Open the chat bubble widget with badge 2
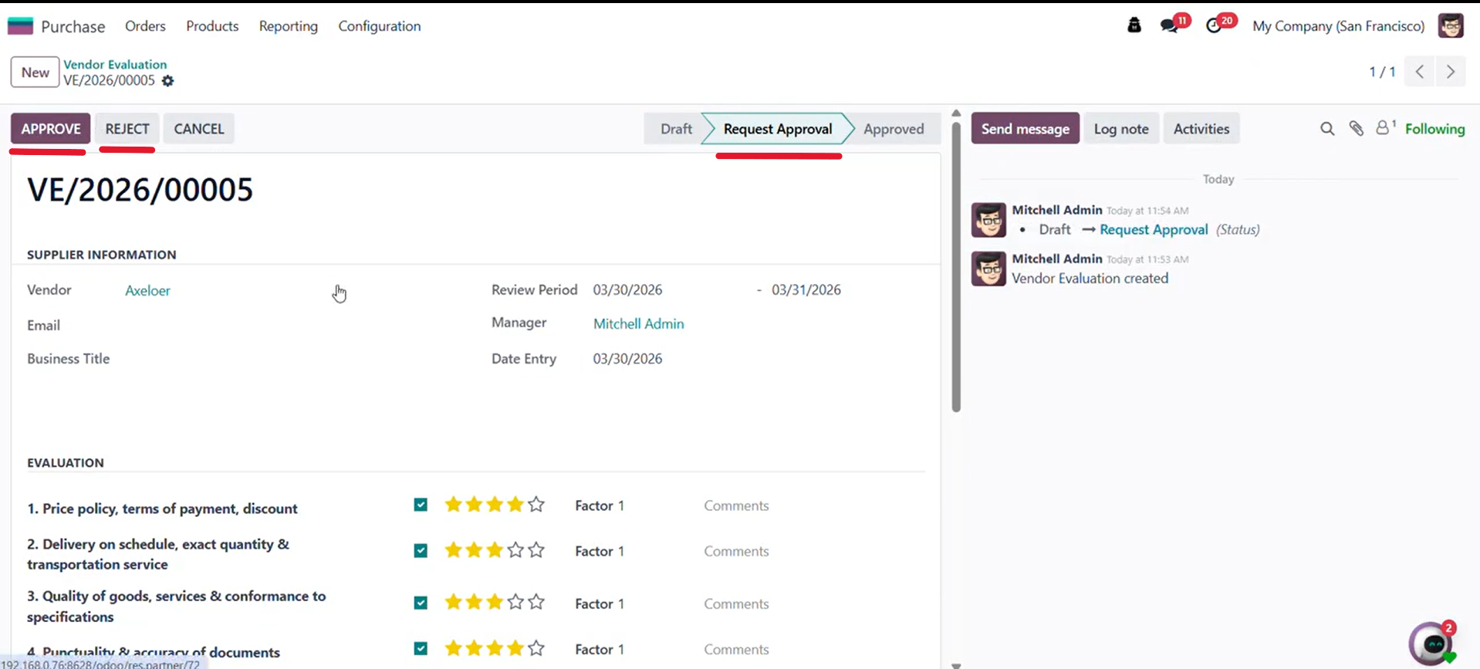Viewport: 1480px width, 669px height. [x=1432, y=643]
